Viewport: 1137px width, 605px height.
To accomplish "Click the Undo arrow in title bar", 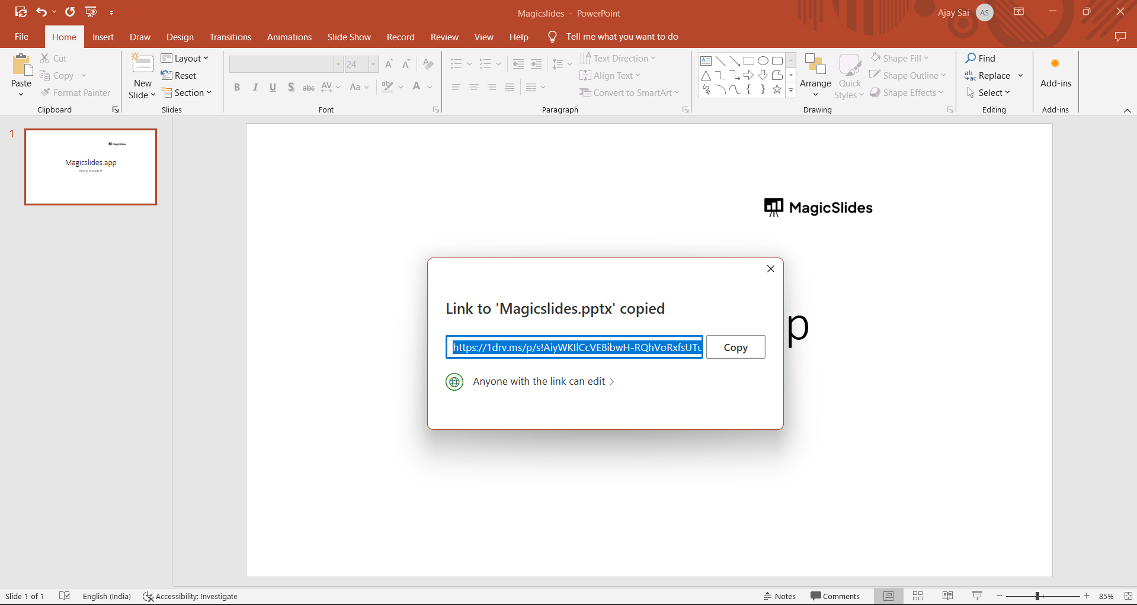I will click(41, 12).
